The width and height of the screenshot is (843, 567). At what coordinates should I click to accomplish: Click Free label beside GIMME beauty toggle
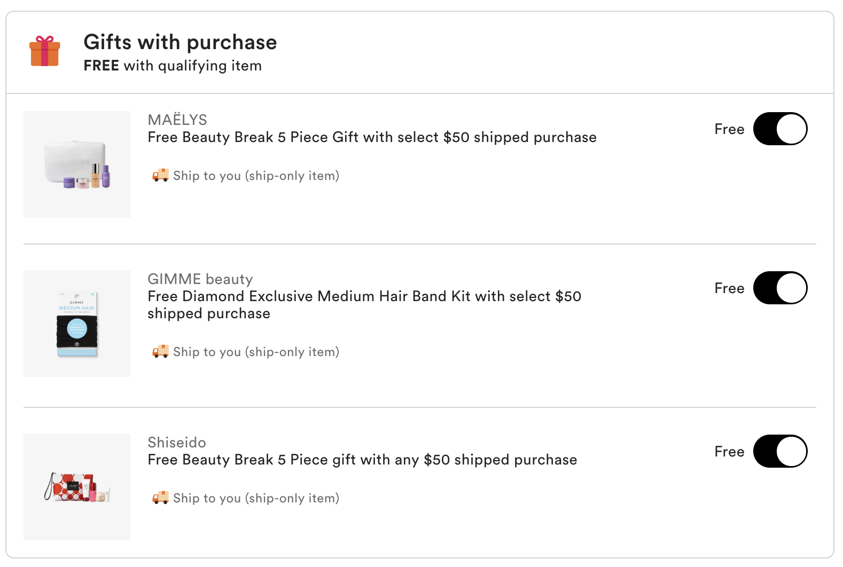pos(729,288)
